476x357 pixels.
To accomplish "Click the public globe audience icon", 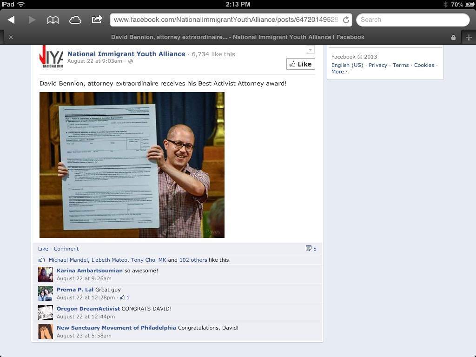I will pyautogui.click(x=131, y=61).
